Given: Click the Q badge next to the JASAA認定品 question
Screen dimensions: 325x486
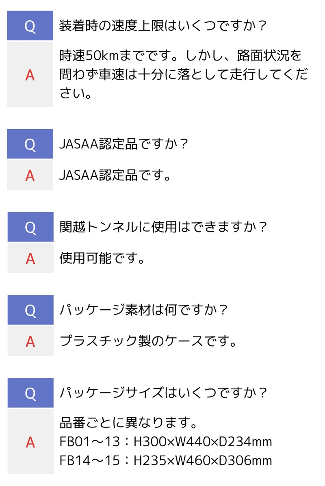Looking at the screenshot, I should click(30, 144).
